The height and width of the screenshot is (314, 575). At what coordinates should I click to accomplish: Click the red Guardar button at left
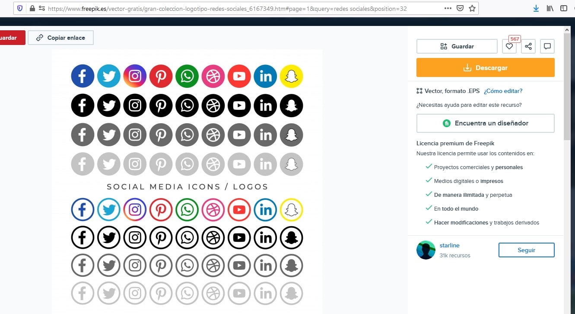pyautogui.click(x=13, y=38)
